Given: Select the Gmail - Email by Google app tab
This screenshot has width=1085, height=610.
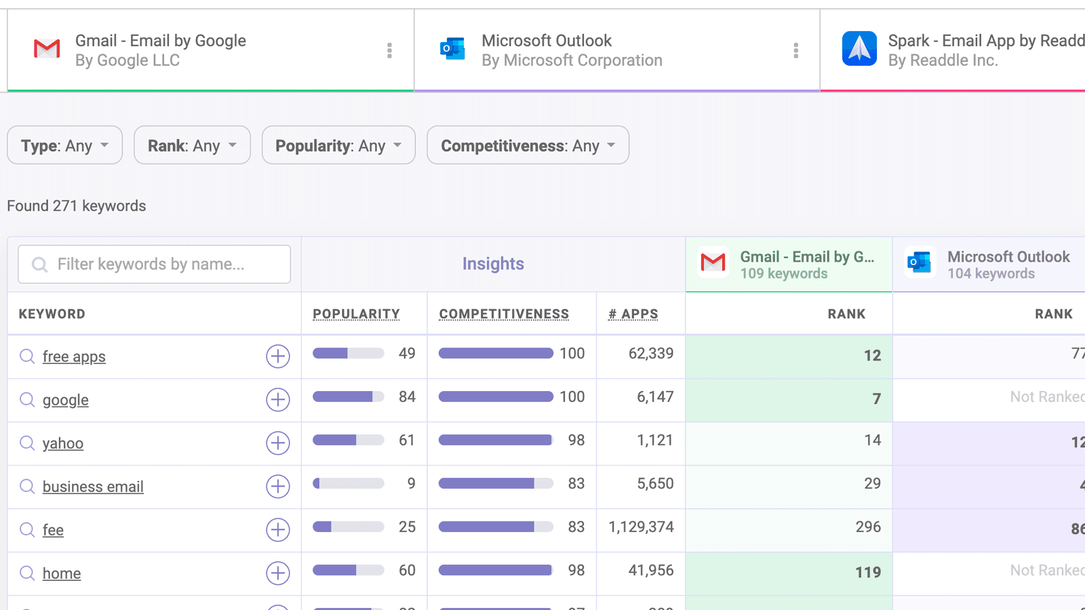Looking at the screenshot, I should [x=211, y=50].
